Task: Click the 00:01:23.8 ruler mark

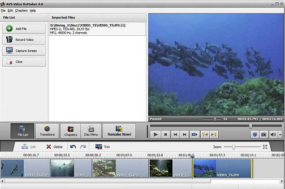Action: click(x=155, y=155)
